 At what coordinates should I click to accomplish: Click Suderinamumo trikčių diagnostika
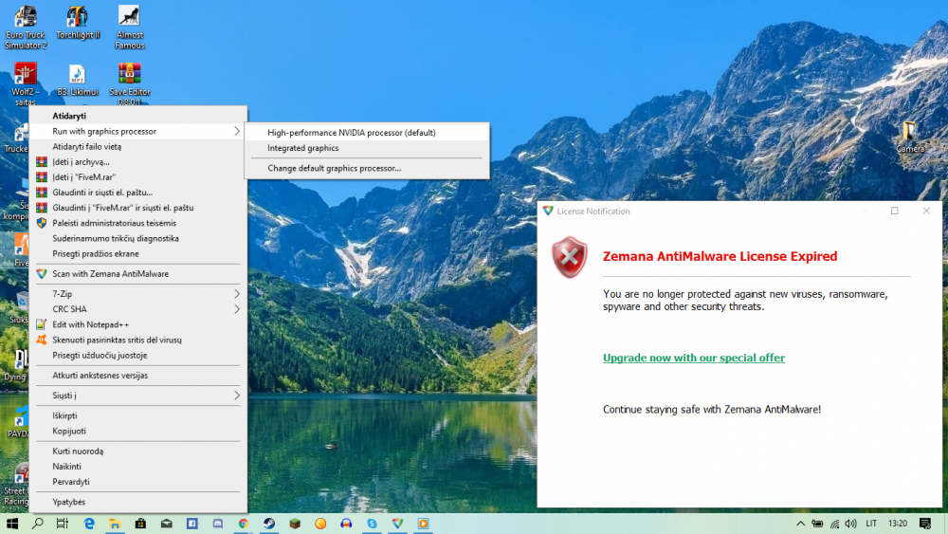click(138, 238)
